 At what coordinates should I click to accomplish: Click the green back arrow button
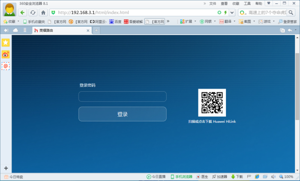[22, 12]
